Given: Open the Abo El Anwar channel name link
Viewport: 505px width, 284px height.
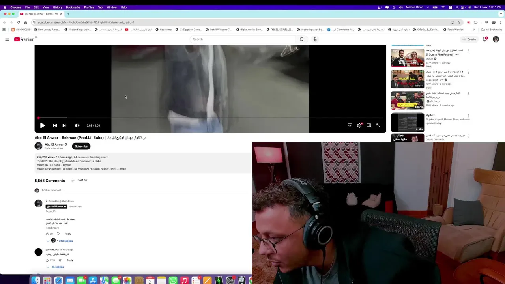Looking at the screenshot, I should coord(54,144).
